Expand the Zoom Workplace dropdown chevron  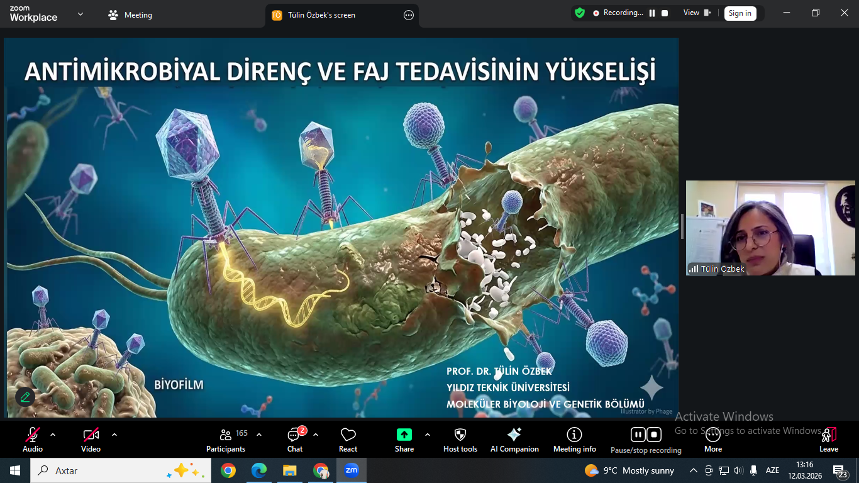pyautogui.click(x=80, y=14)
